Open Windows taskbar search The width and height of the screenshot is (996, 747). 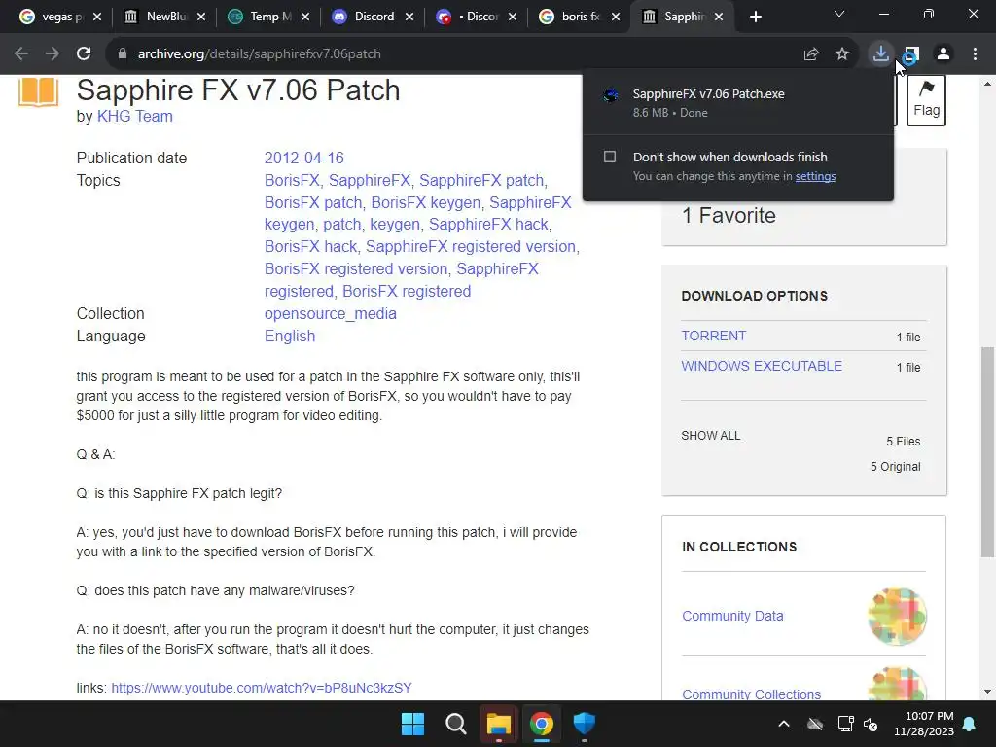click(455, 724)
